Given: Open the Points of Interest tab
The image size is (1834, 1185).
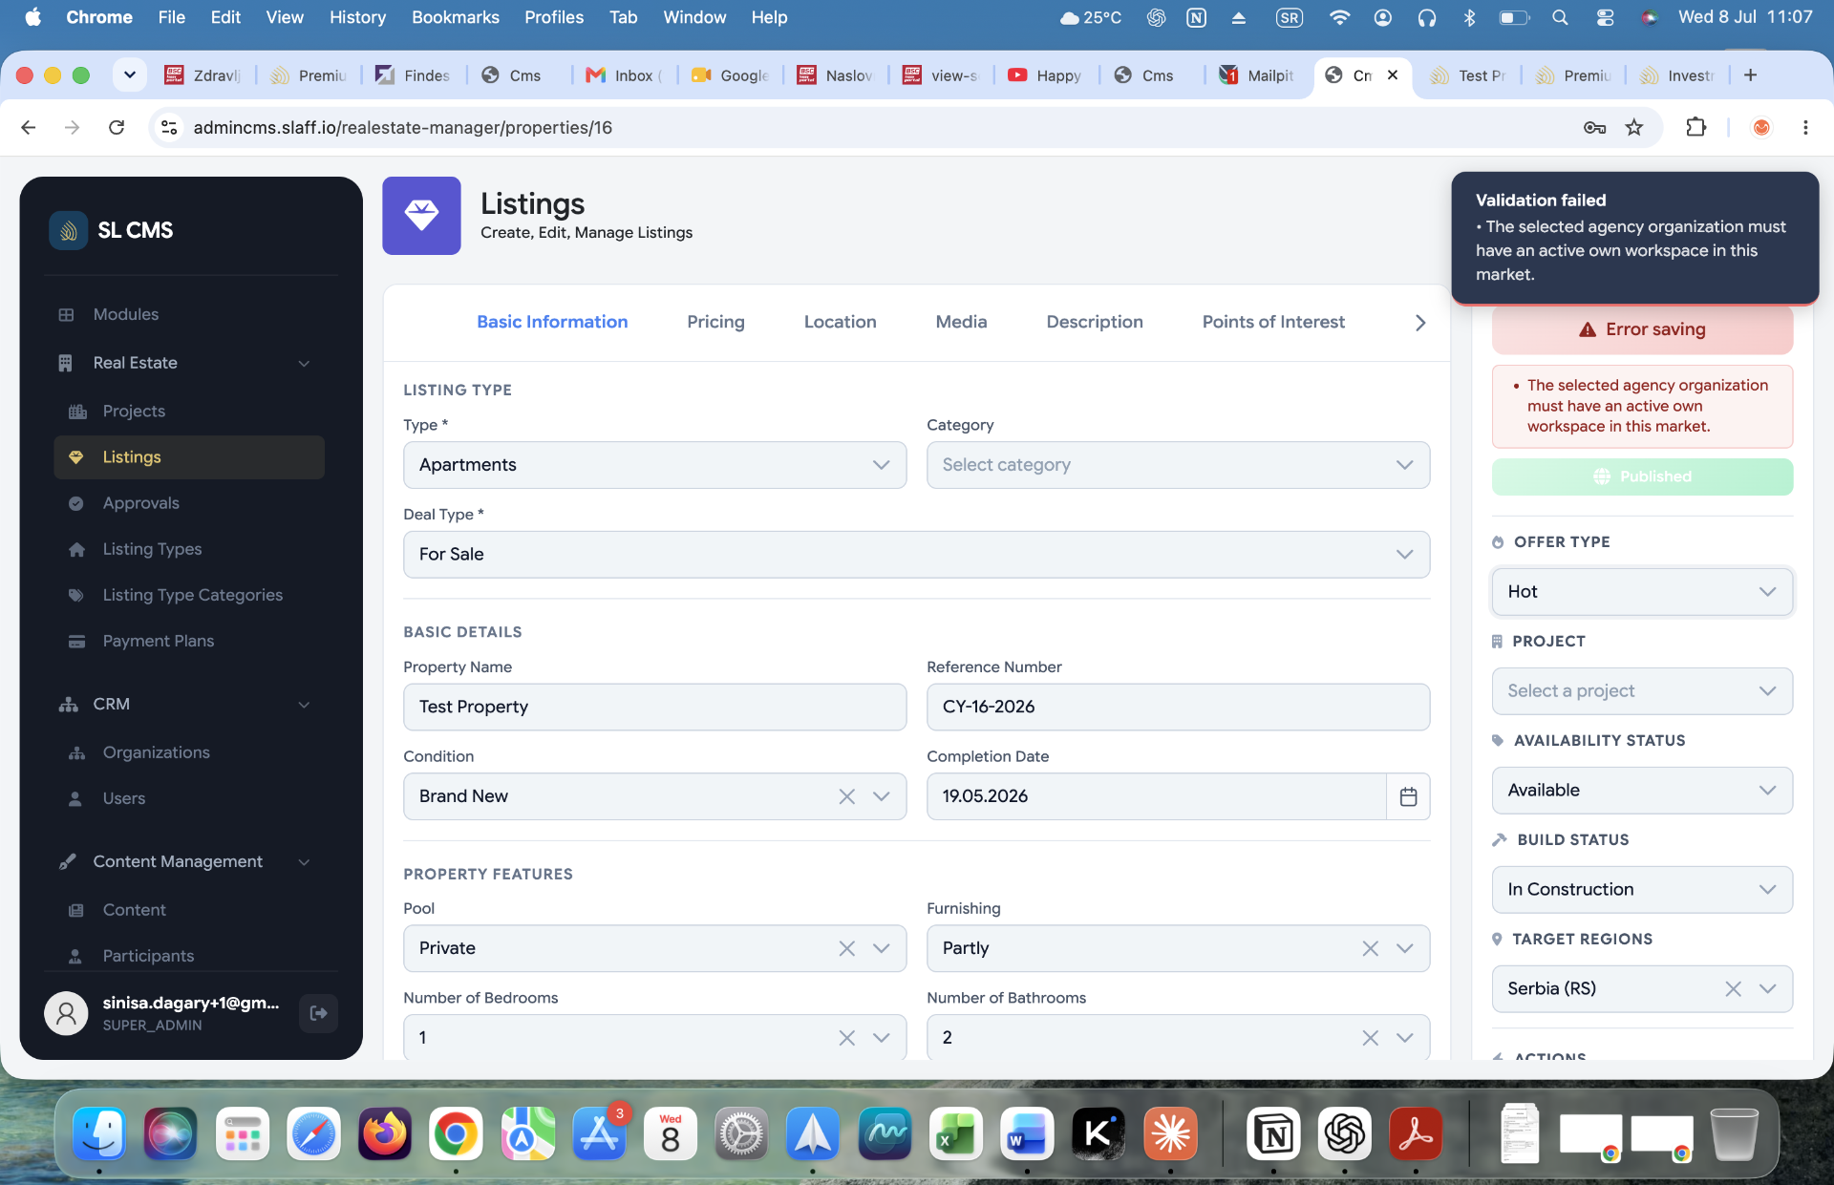Looking at the screenshot, I should (x=1273, y=322).
